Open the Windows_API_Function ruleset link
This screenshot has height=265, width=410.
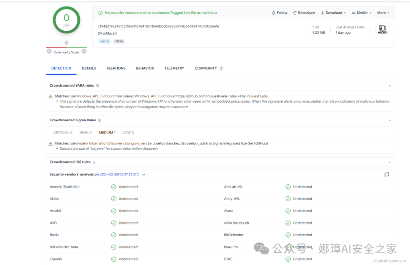153,96
